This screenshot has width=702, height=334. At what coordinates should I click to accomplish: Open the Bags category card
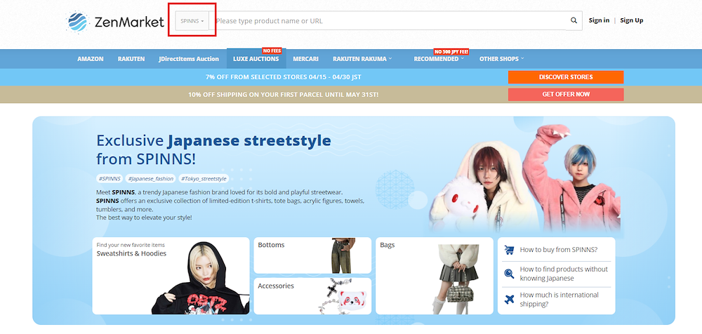(x=435, y=276)
